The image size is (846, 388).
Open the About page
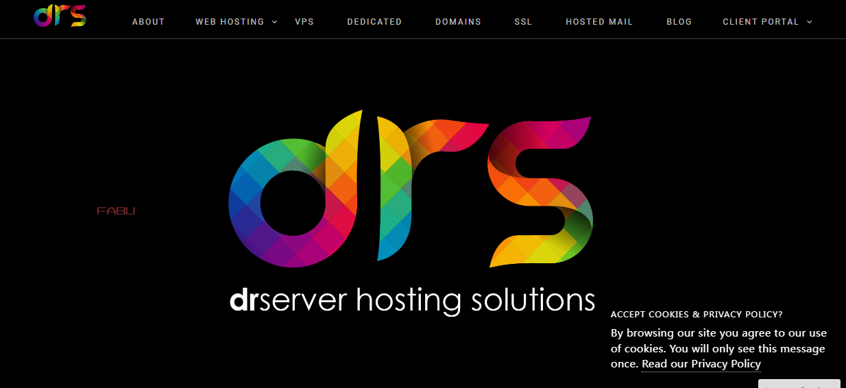pos(148,22)
